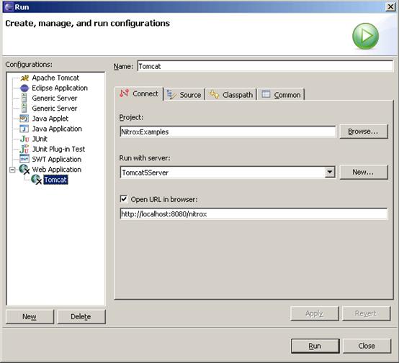This screenshot has height=363, width=399.
Task: Choose the Java Applet icon
Action: (x=24, y=119)
